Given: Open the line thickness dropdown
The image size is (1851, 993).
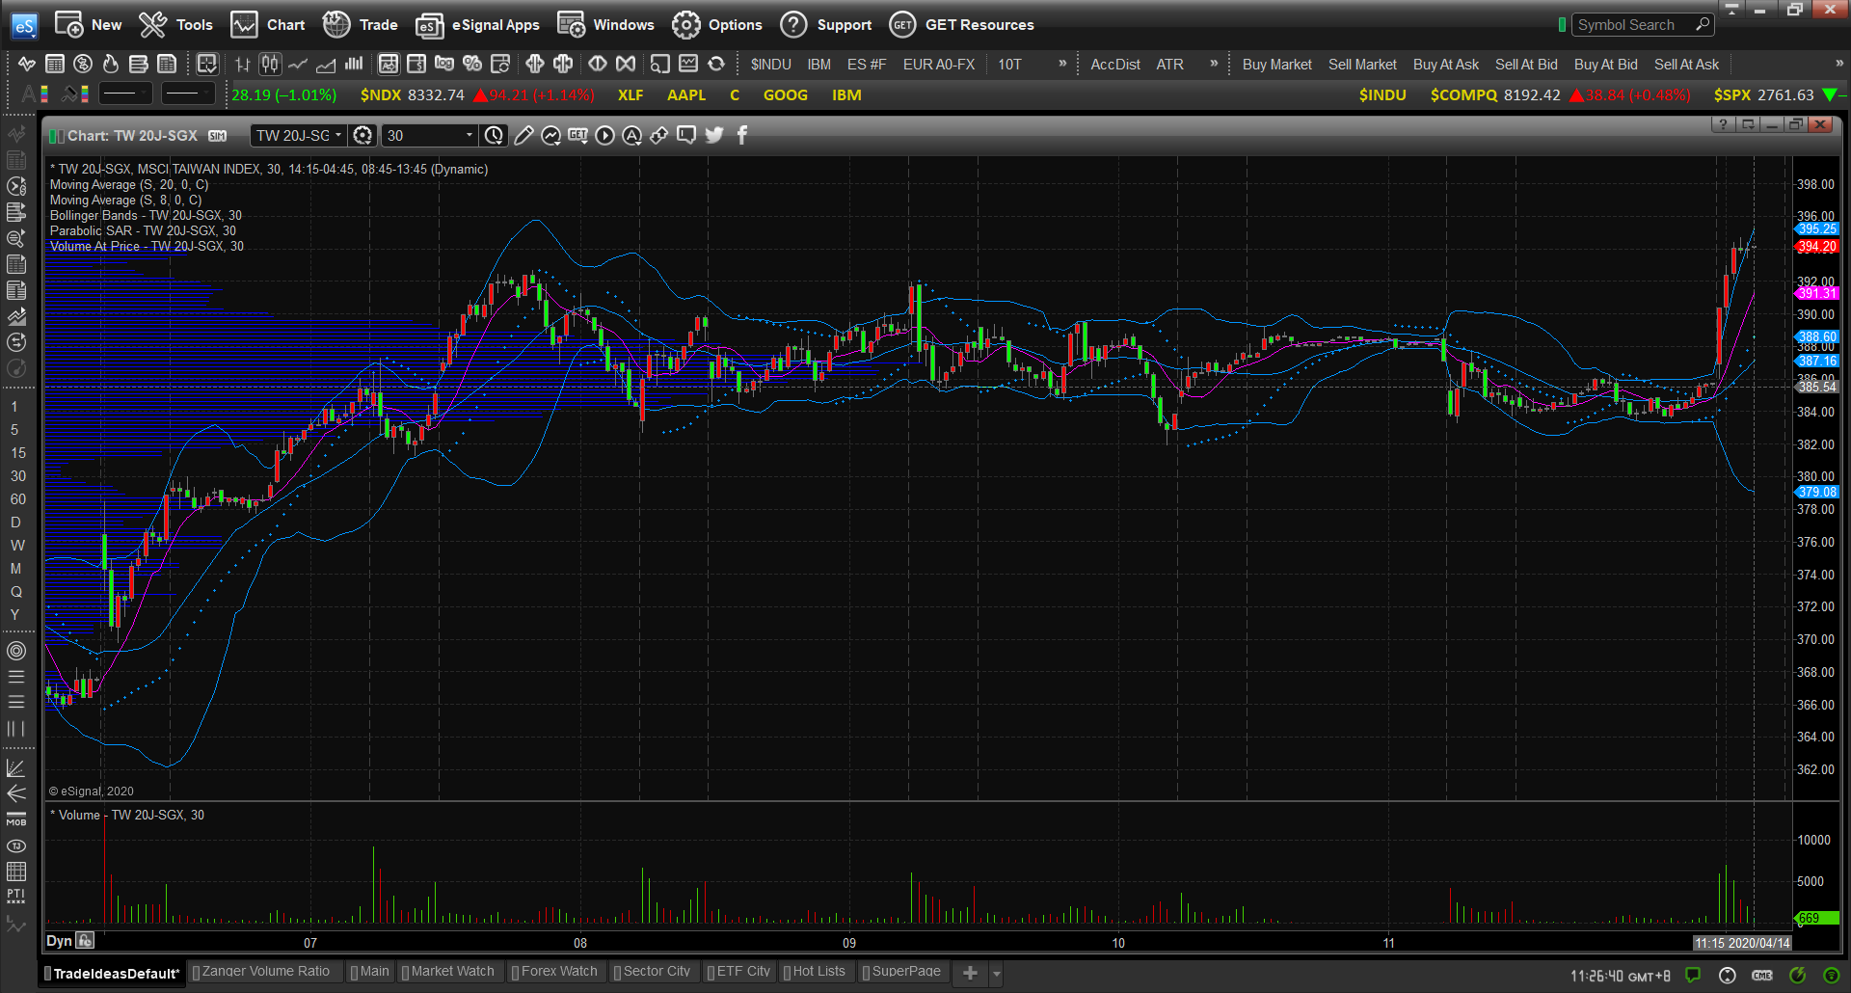Looking at the screenshot, I should pos(186,94).
